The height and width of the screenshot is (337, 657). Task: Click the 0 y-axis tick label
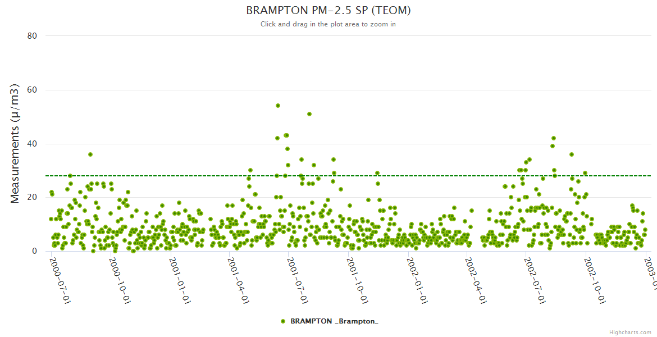(x=34, y=251)
